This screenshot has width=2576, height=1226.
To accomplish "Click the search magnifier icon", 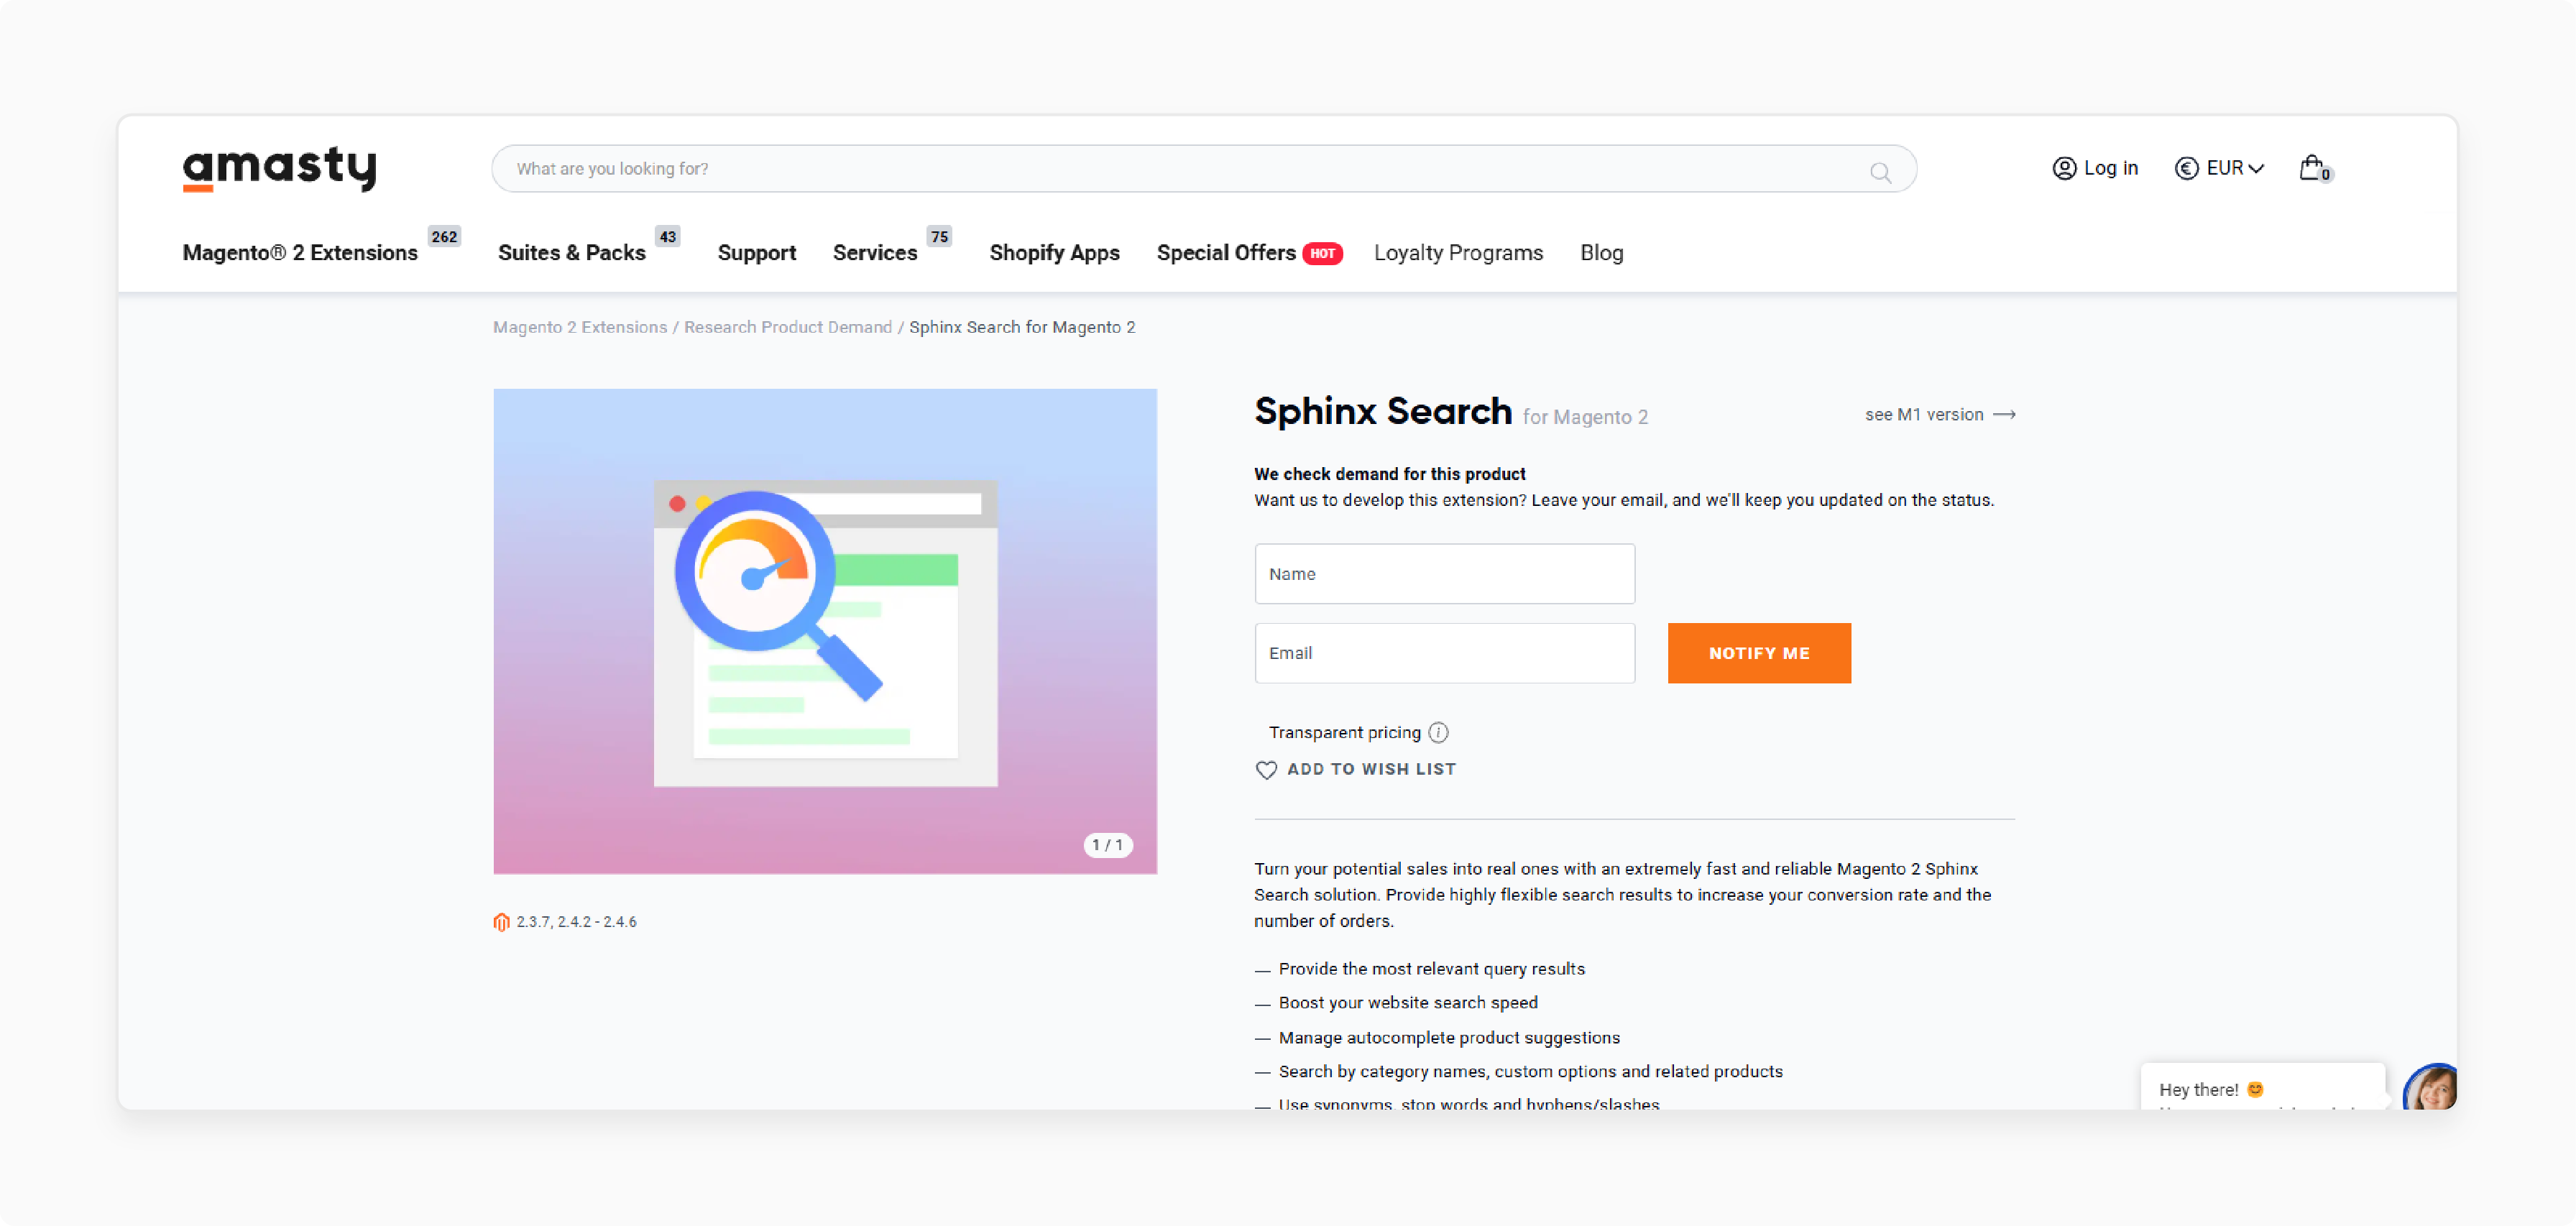I will click(1880, 172).
